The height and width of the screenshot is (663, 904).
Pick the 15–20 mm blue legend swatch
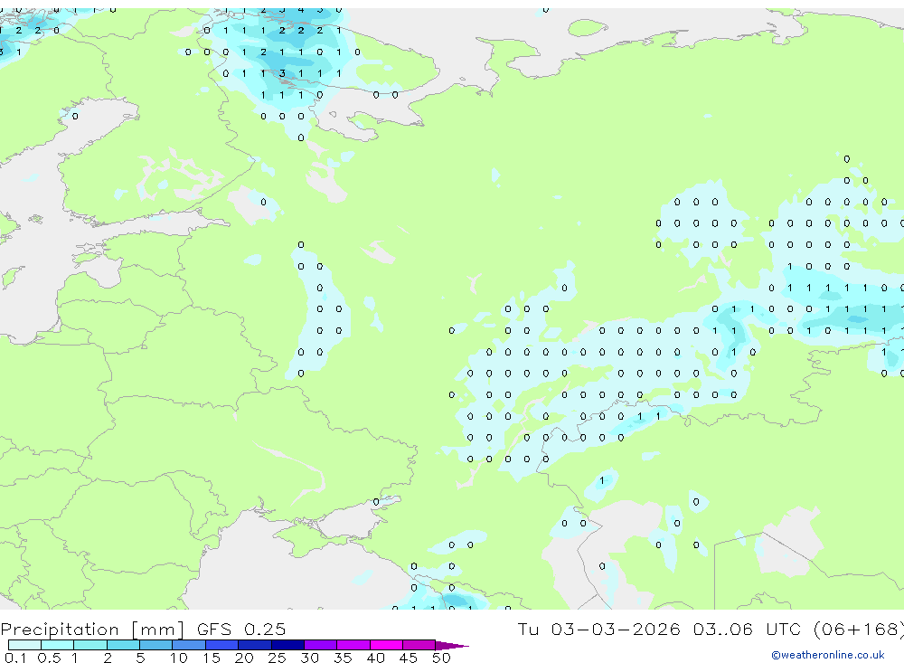click(222, 645)
